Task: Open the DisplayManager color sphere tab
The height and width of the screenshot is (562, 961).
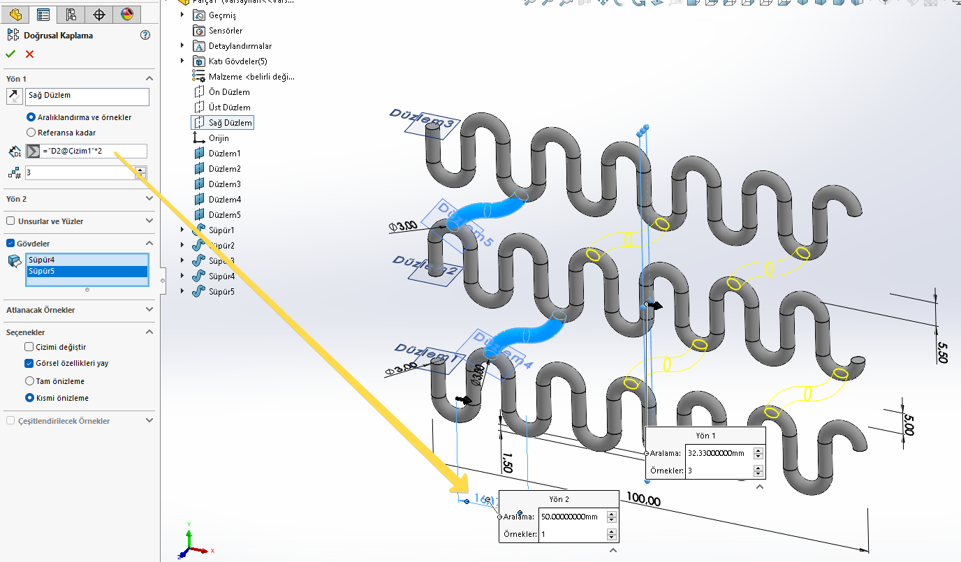Action: [x=126, y=14]
